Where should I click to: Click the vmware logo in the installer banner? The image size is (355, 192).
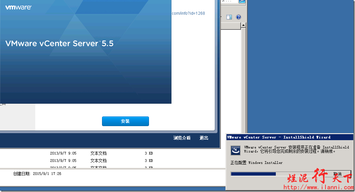[x=18, y=7]
